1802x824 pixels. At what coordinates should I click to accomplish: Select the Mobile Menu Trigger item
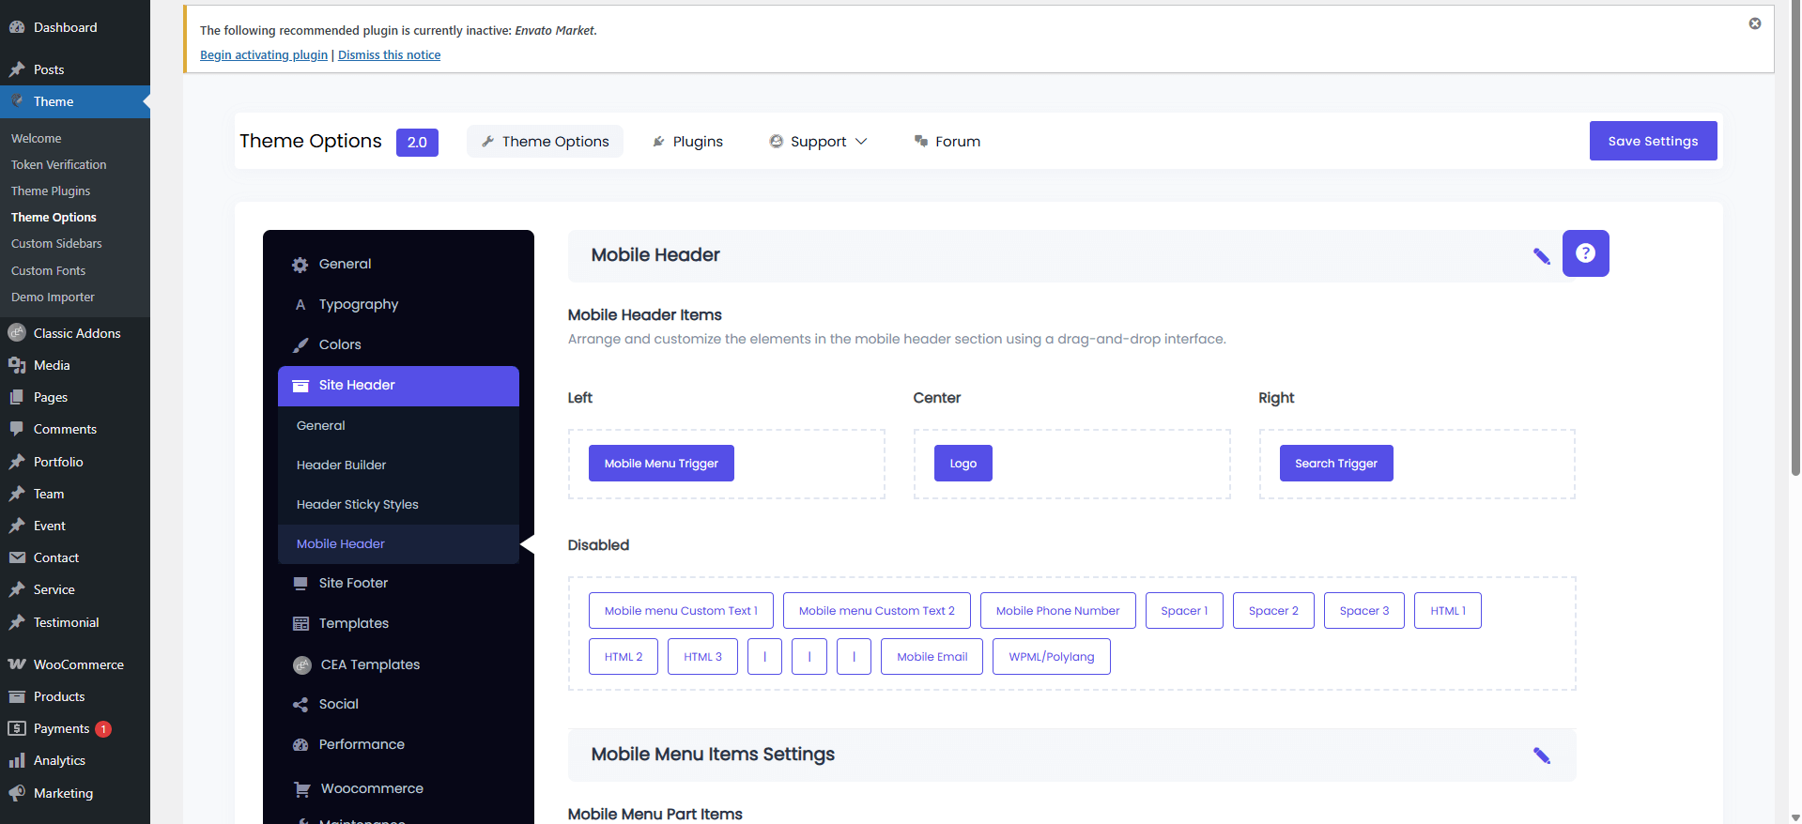661,464
